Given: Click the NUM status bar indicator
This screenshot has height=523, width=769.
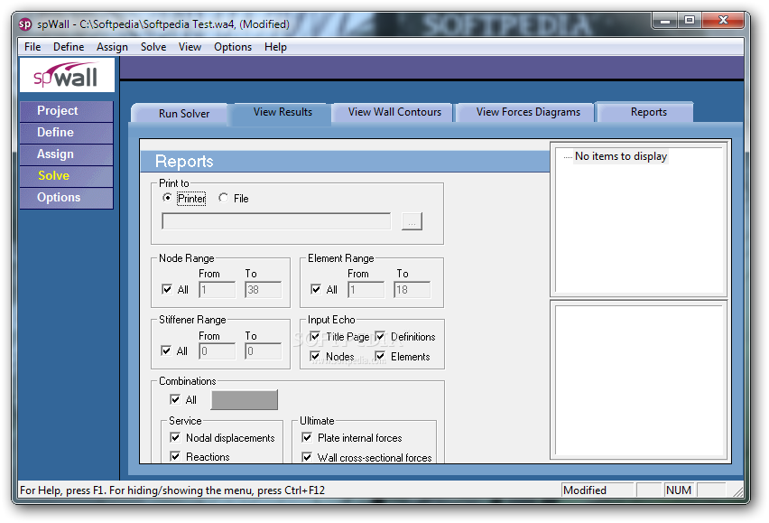Looking at the screenshot, I should point(679,490).
